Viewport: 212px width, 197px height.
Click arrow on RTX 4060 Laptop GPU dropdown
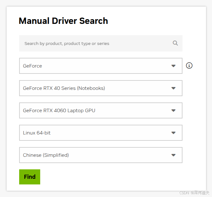coord(173,111)
